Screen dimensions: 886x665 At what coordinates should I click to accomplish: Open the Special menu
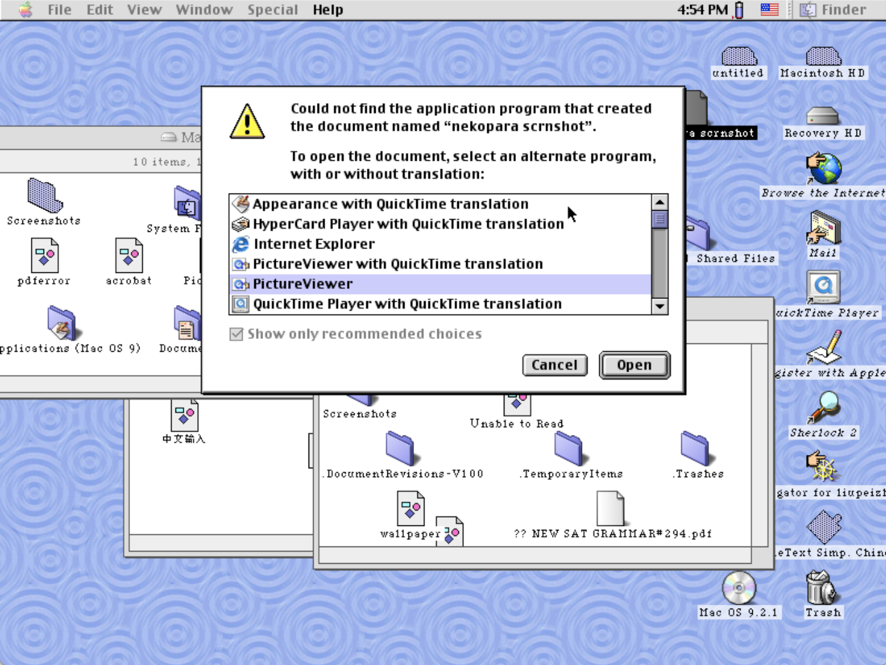273,10
